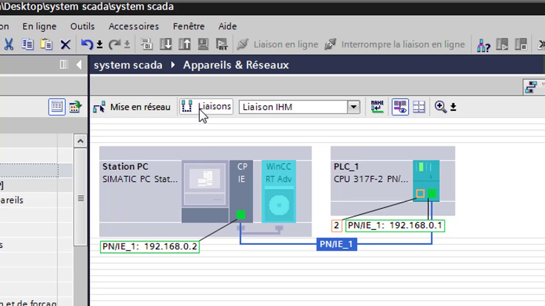The image size is (545, 306).
Task: Select the CPU 317F-2 module image
Action: 426,180
